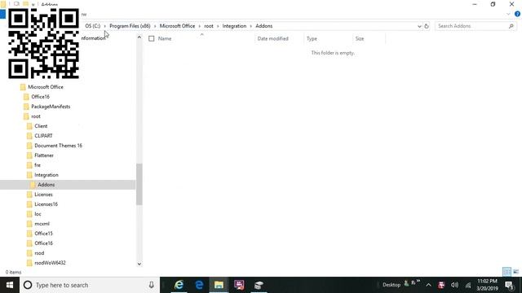Click the Licenses folder icon in tree
The width and height of the screenshot is (522, 293).
click(29, 195)
